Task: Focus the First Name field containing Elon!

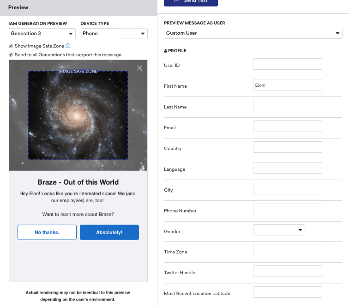Action: (287, 85)
